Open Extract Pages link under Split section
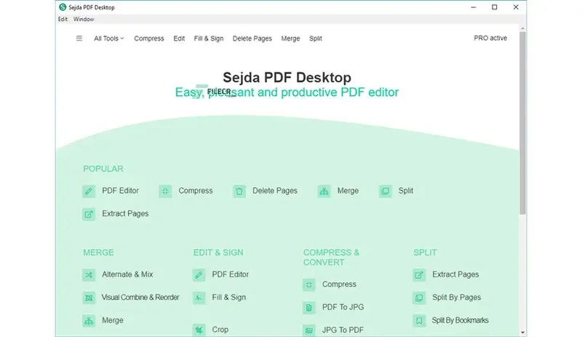This screenshot has width=582, height=337. (455, 274)
